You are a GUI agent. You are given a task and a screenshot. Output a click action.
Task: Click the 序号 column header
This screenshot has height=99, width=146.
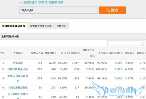[x=2, y=53]
